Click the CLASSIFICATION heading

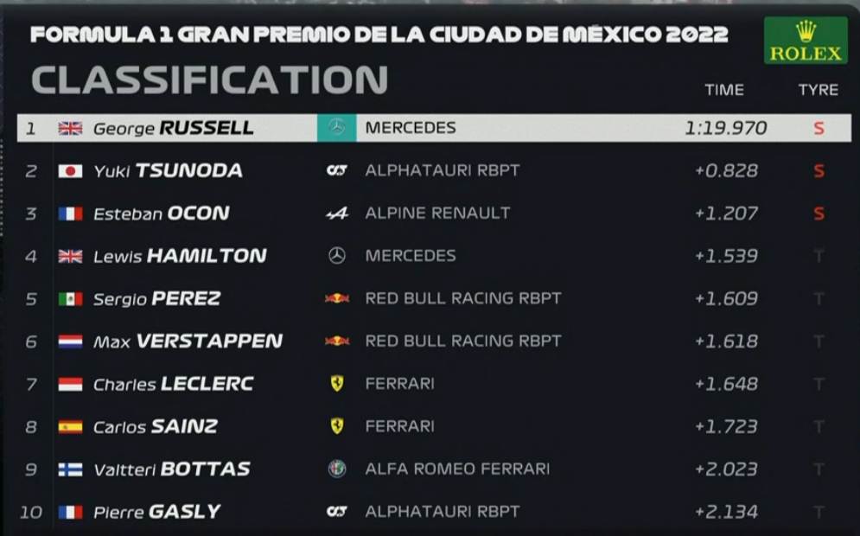click(209, 80)
